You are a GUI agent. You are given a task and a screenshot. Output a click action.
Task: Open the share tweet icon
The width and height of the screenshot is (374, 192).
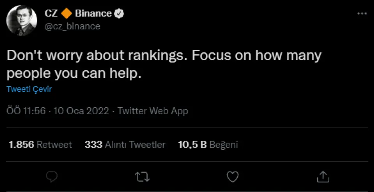[322, 177]
